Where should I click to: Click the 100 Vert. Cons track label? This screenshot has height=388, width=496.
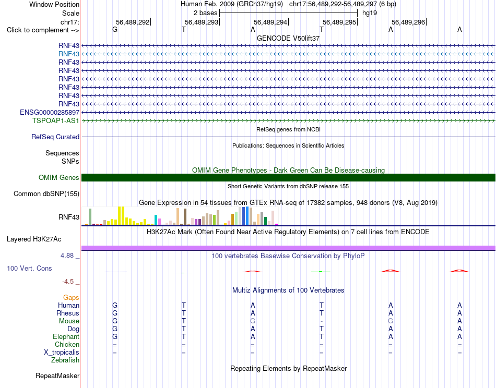point(29,268)
